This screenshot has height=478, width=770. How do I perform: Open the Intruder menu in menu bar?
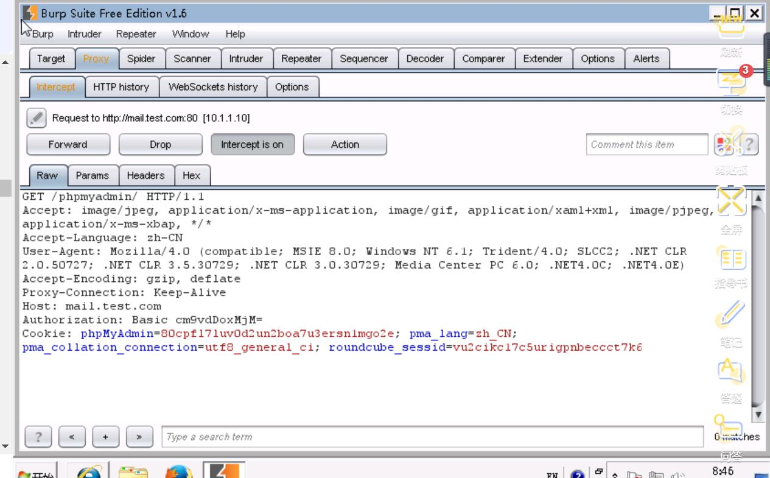pos(85,34)
